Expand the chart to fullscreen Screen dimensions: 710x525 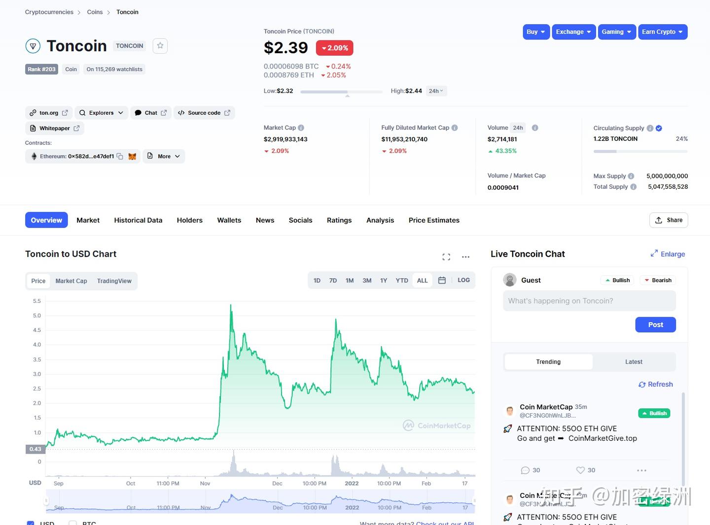446,257
